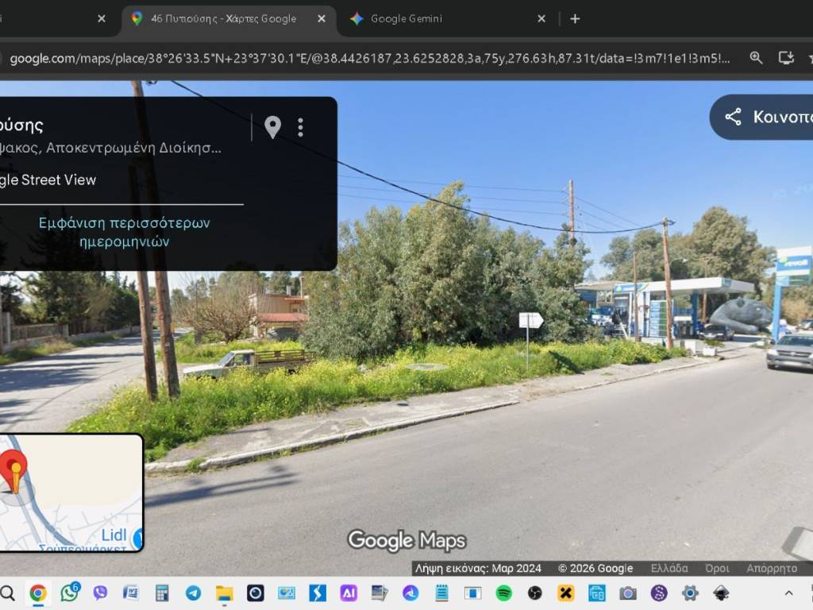The image size is (813, 610).
Task: Open Spotify from the taskbar
Action: click(x=503, y=593)
